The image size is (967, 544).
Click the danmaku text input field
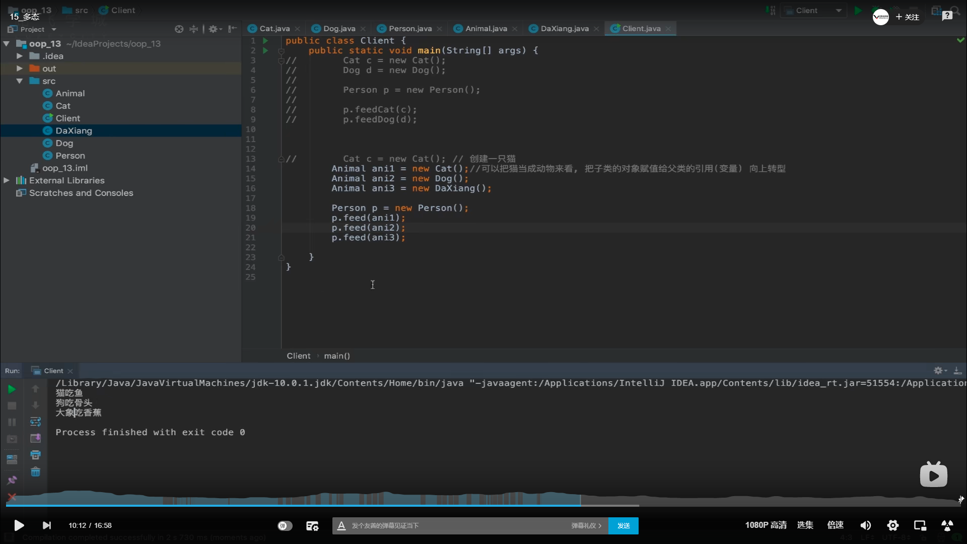pyautogui.click(x=453, y=525)
